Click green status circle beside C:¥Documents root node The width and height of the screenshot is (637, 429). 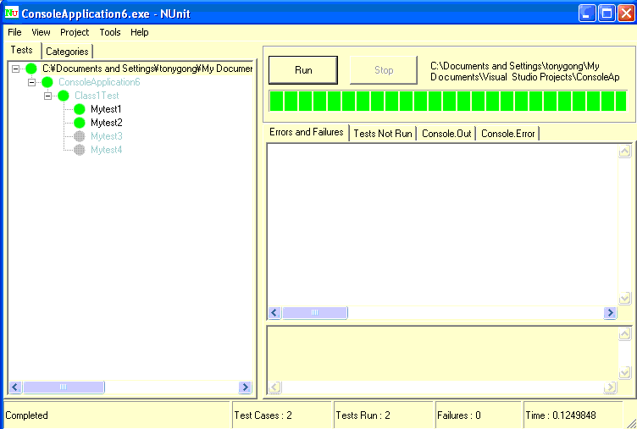tap(31, 69)
